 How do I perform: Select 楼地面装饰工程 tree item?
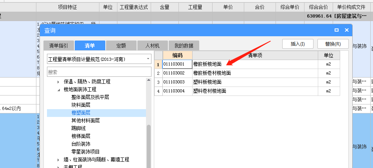tap(80, 90)
